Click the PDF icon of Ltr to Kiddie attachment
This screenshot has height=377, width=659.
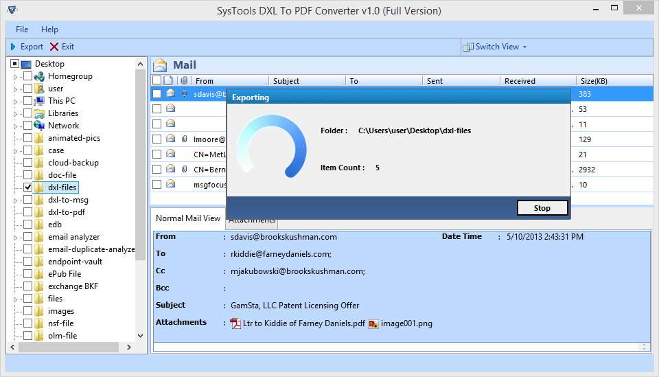(x=235, y=323)
